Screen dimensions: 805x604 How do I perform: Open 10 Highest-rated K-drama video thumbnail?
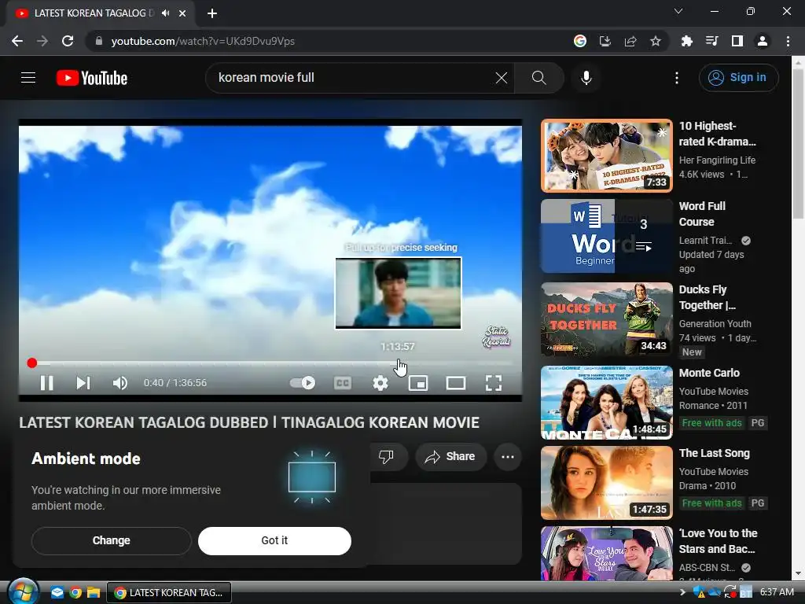pos(606,156)
